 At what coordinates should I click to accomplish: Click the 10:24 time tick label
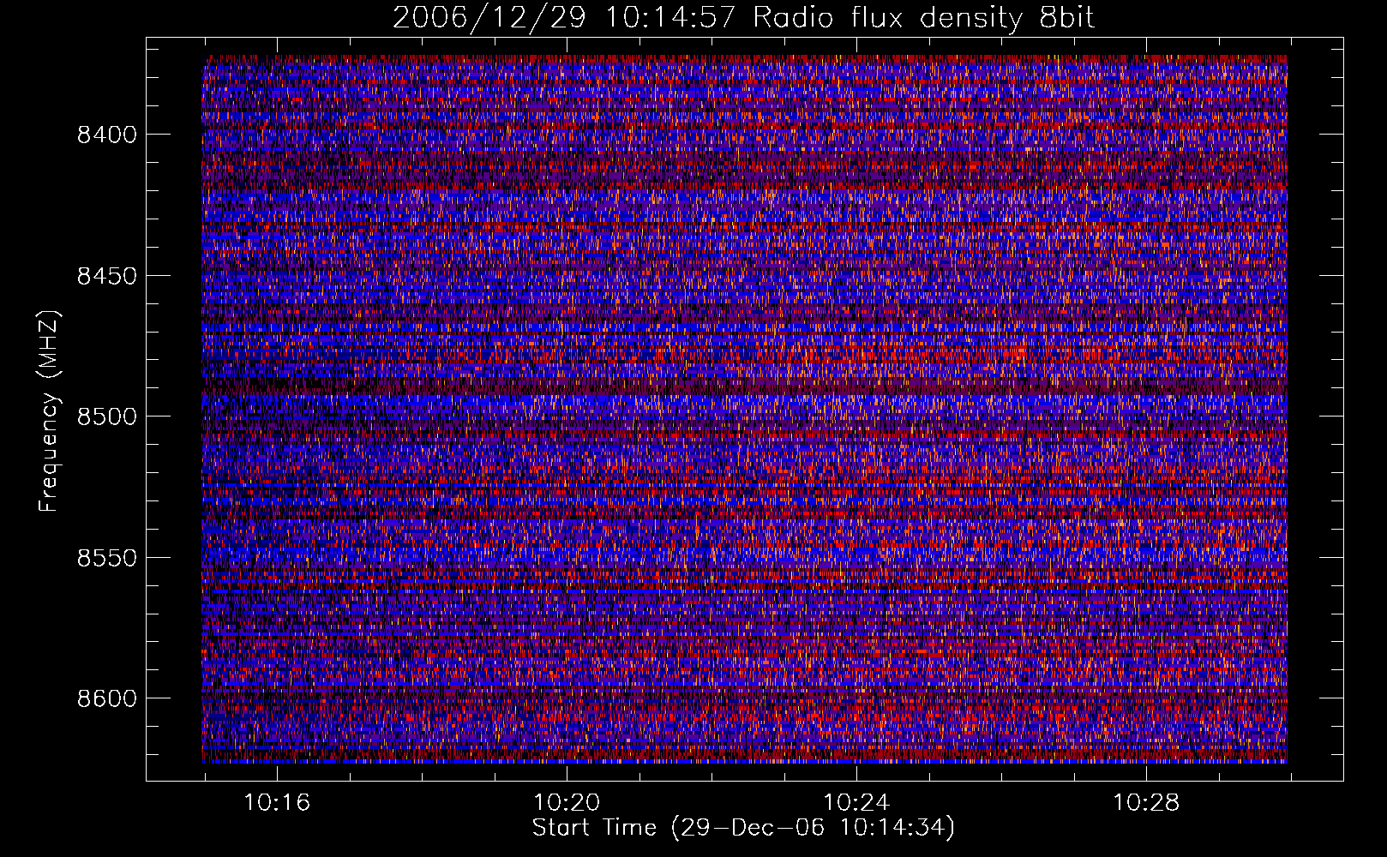click(856, 803)
